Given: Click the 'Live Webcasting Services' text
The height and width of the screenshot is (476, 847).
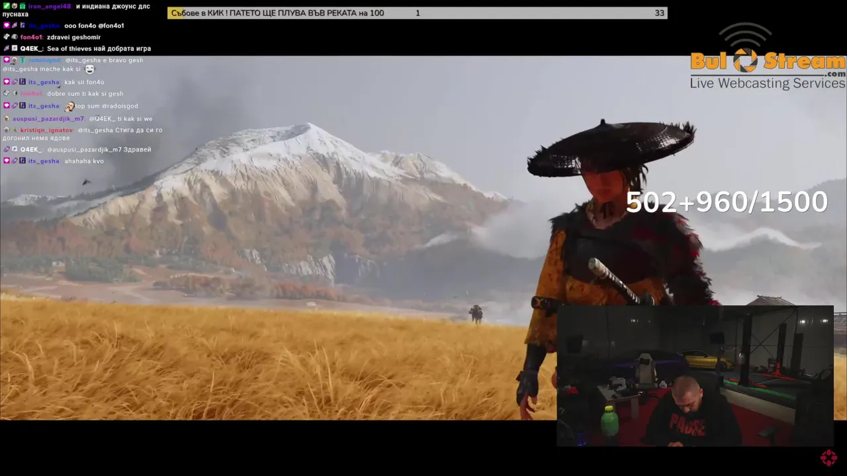Looking at the screenshot, I should coord(768,83).
